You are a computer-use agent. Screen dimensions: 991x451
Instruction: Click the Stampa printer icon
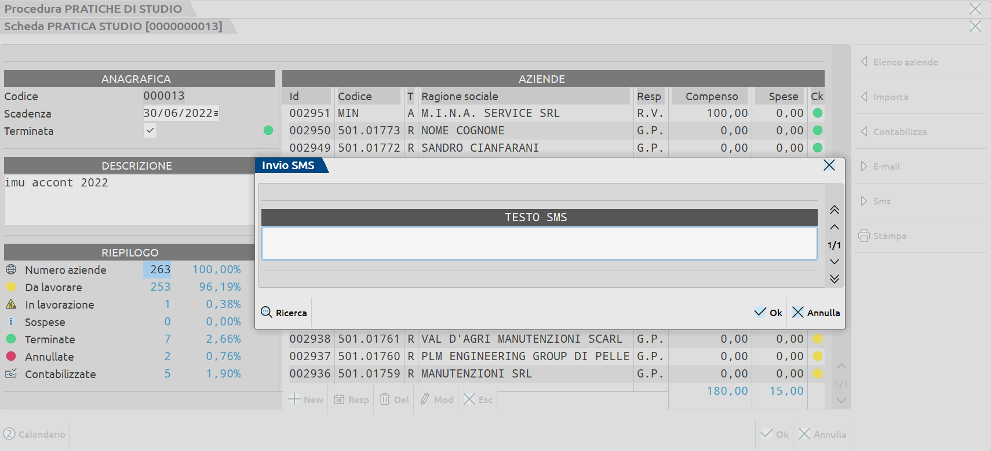point(864,236)
